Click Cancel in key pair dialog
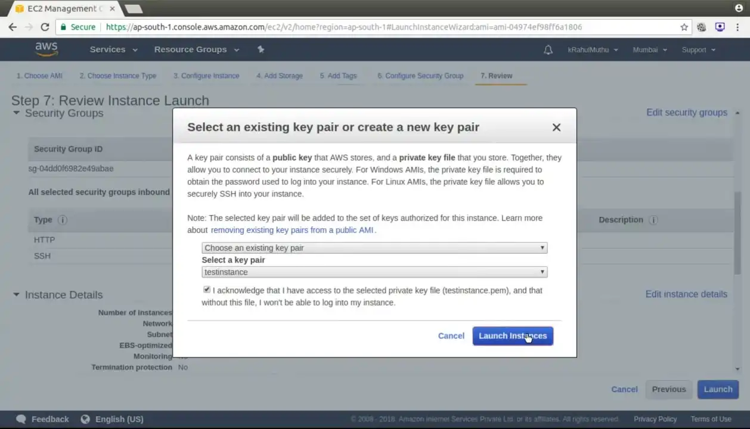The height and width of the screenshot is (429, 750). click(x=451, y=335)
